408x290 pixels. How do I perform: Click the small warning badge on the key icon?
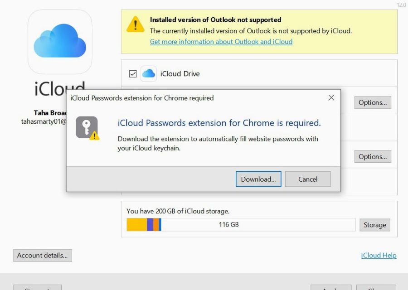click(x=94, y=136)
